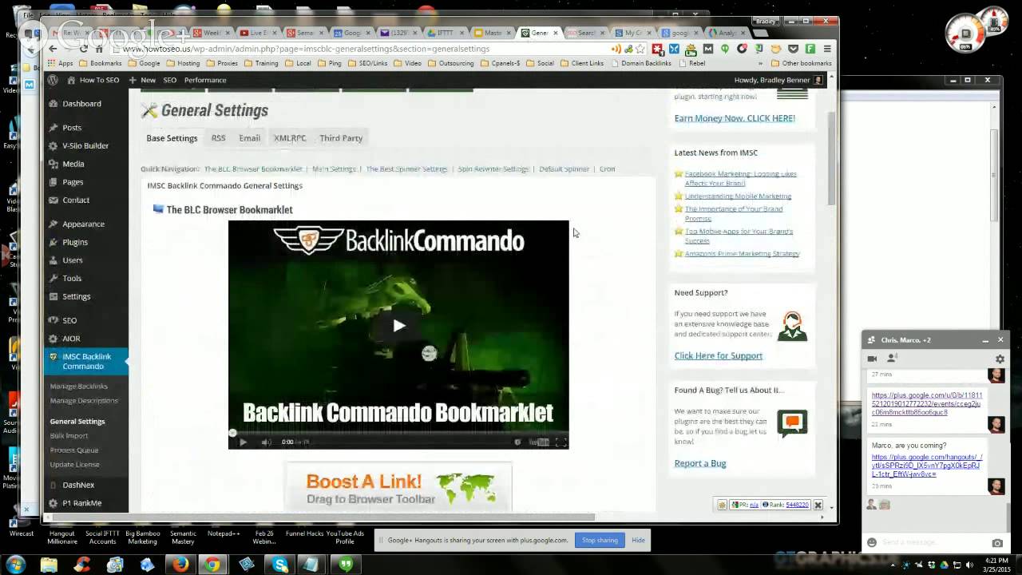Expand Other bookmarks folder
1022x575 pixels.
[801, 63]
